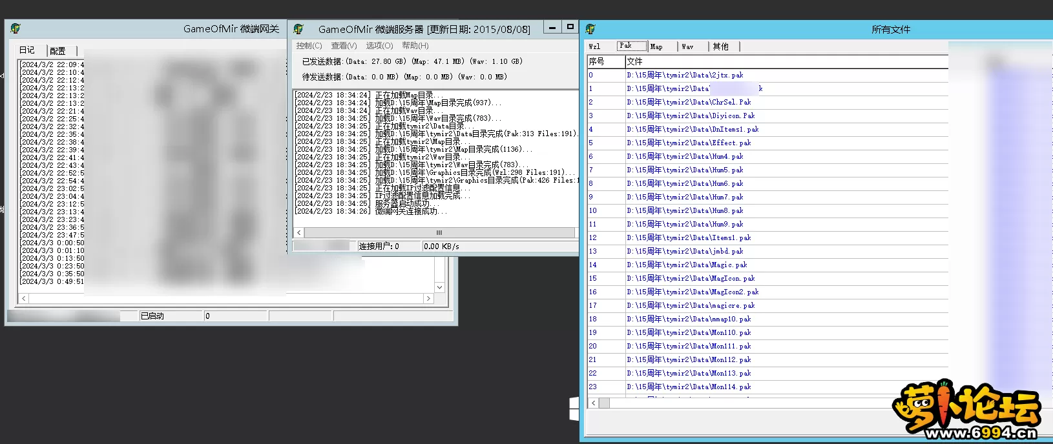
Task: Select file row Mon113.pak
Action: (x=767, y=373)
